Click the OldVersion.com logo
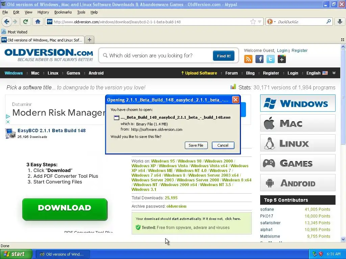The width and height of the screenshot is (346, 259). point(49,55)
